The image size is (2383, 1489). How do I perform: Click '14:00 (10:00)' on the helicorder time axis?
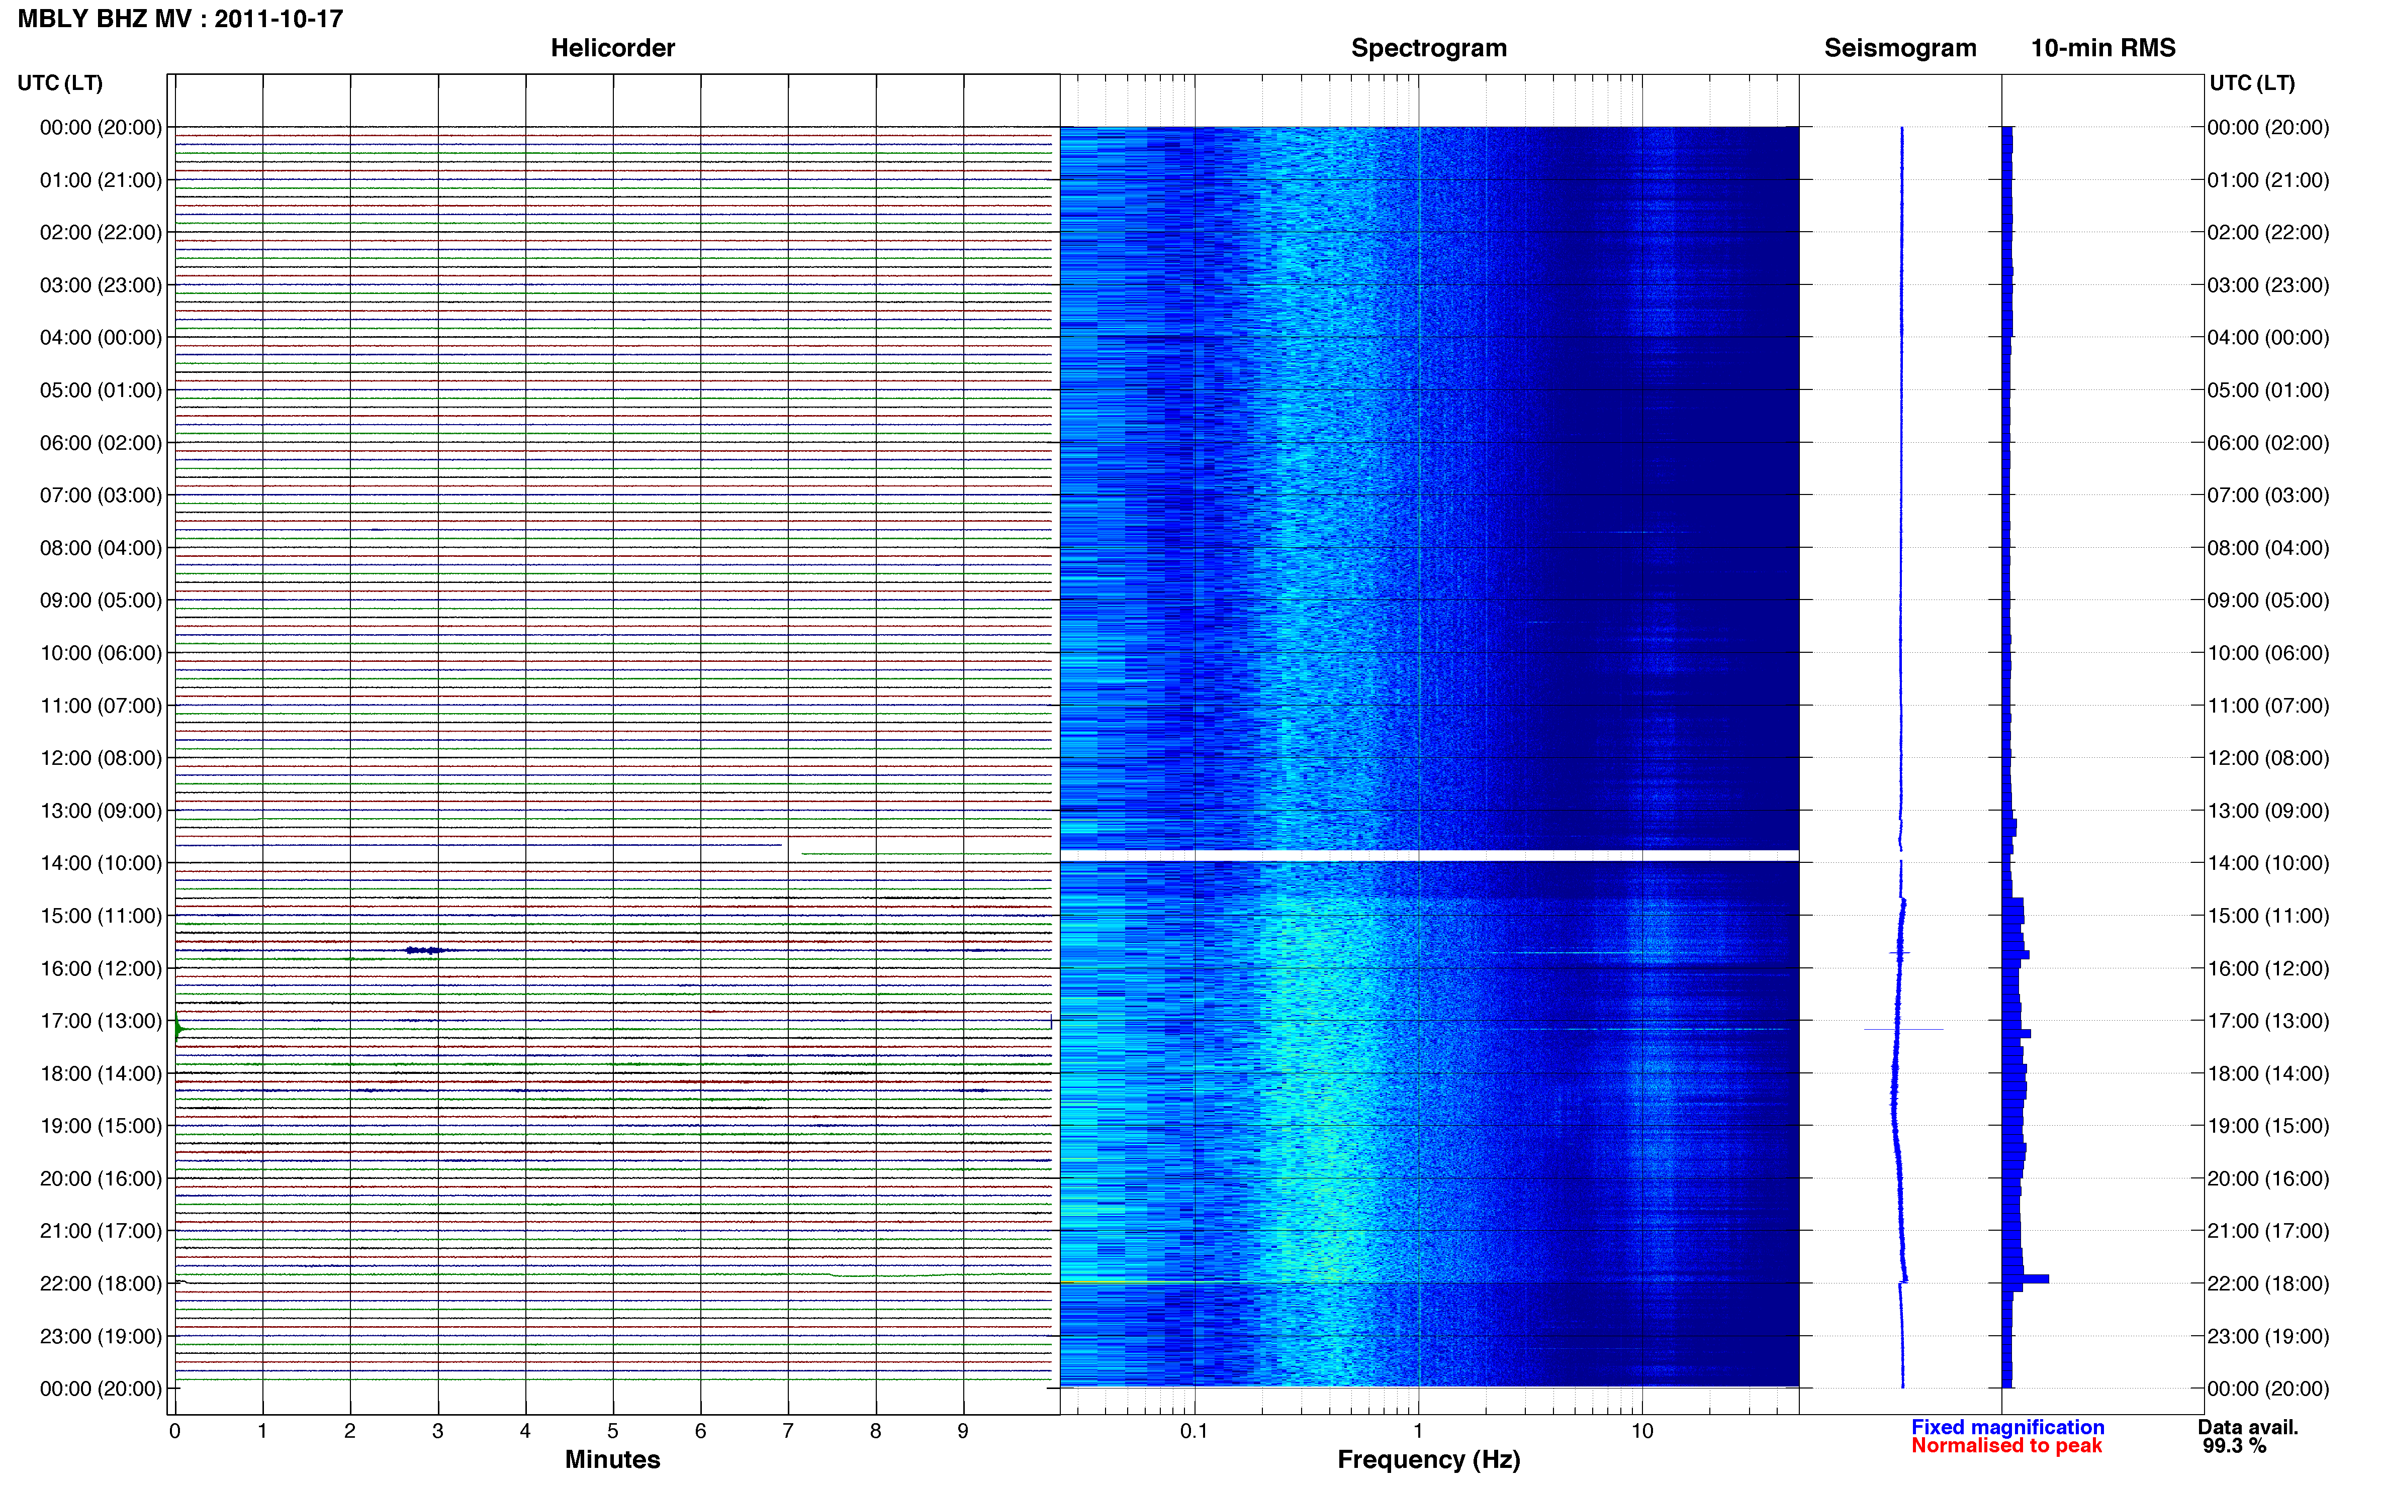101,864
